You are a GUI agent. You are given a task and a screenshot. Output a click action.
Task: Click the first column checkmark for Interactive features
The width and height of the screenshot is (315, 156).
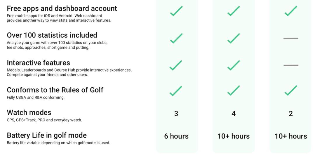176,65
